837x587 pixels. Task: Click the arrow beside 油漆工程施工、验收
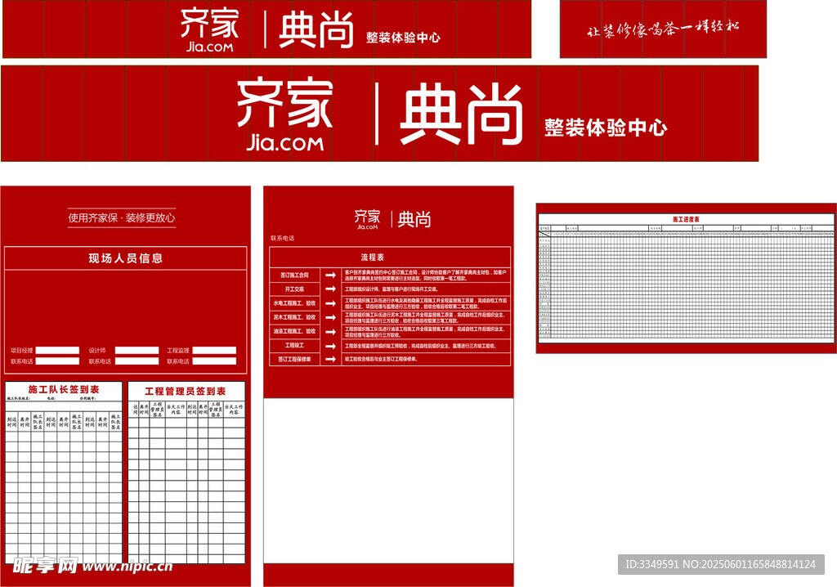click(x=330, y=331)
